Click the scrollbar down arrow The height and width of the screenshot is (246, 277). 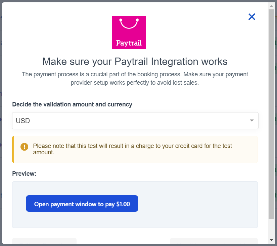click(x=271, y=240)
